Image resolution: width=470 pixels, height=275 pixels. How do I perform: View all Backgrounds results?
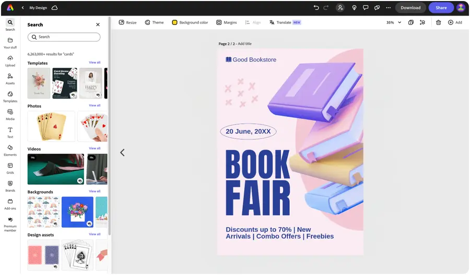(x=95, y=191)
